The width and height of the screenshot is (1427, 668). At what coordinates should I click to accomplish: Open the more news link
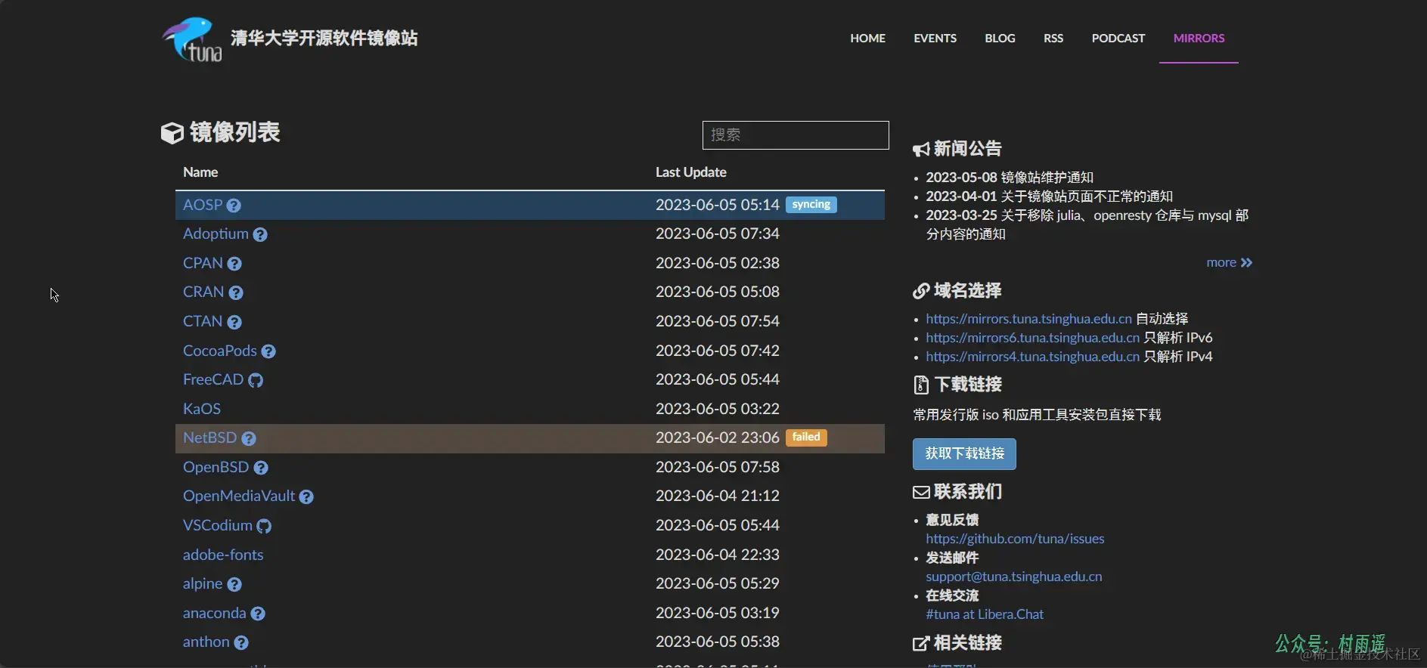(1229, 263)
